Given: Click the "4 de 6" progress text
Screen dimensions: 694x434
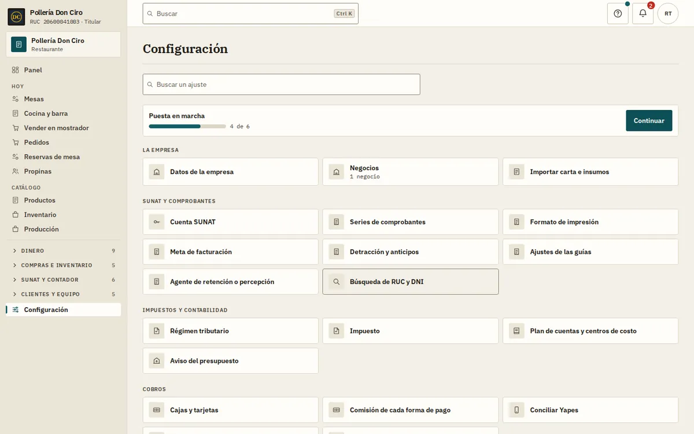Looking at the screenshot, I should click(239, 126).
